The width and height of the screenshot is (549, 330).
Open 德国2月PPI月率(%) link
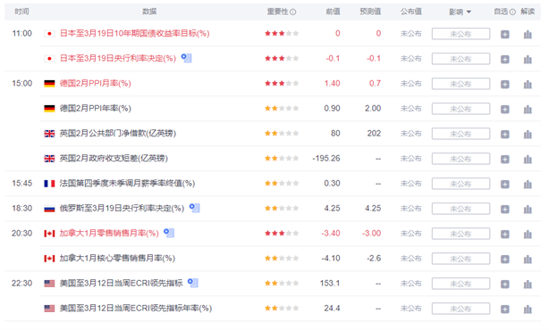(96, 83)
